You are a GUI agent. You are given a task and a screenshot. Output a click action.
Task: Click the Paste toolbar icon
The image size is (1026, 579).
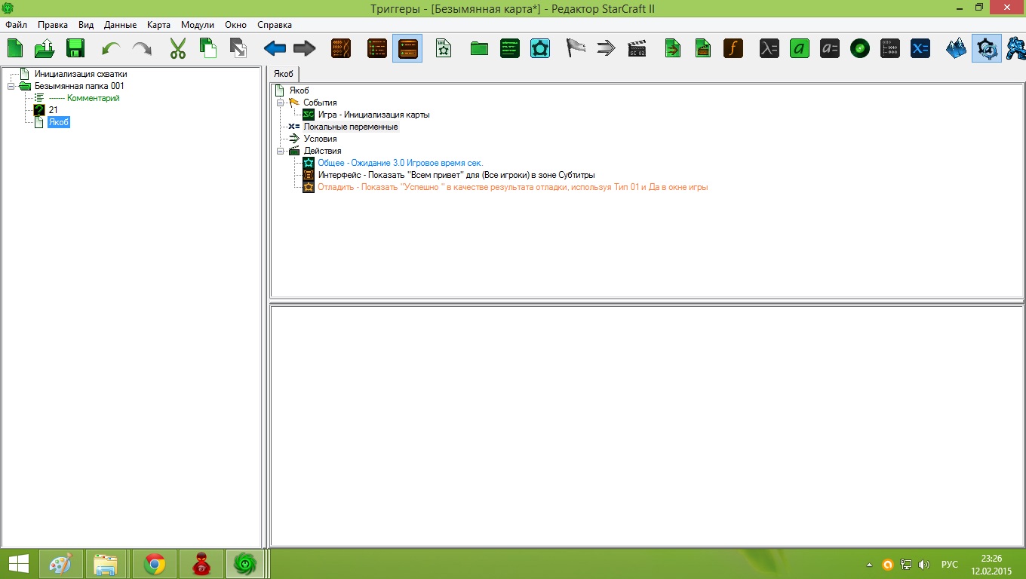[238, 49]
